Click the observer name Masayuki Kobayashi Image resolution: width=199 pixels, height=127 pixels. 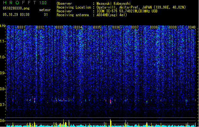coord(113,3)
